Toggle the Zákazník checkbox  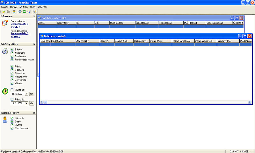[x=12, y=118]
